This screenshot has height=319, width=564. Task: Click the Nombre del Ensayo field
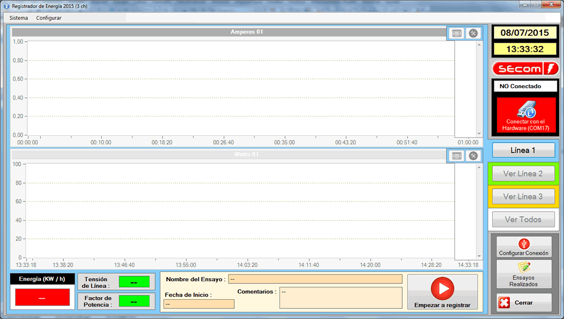point(315,279)
